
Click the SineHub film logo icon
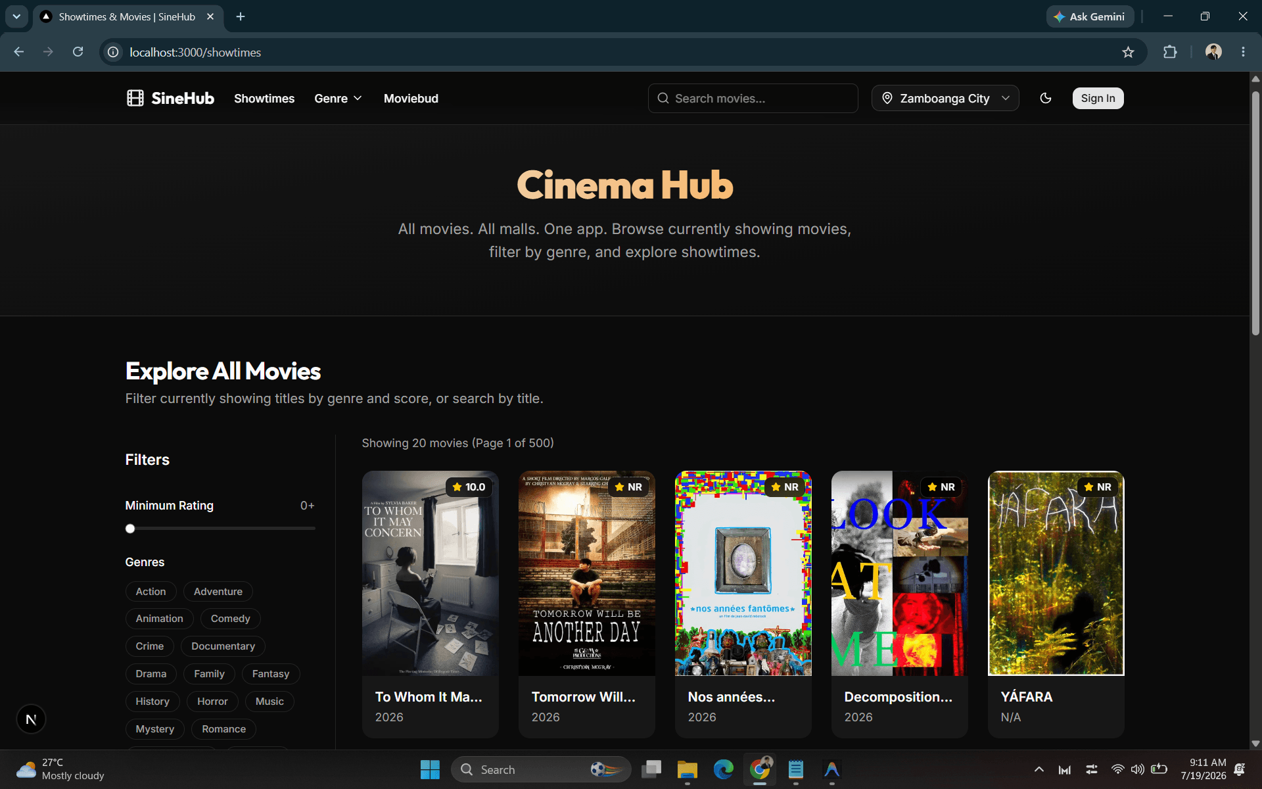point(135,98)
